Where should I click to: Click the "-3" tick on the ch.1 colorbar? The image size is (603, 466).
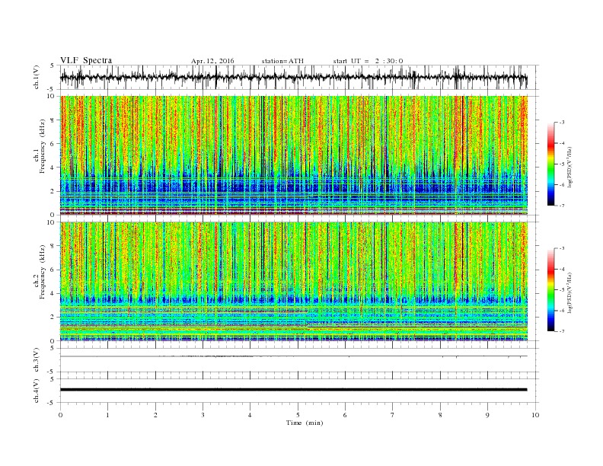point(562,123)
